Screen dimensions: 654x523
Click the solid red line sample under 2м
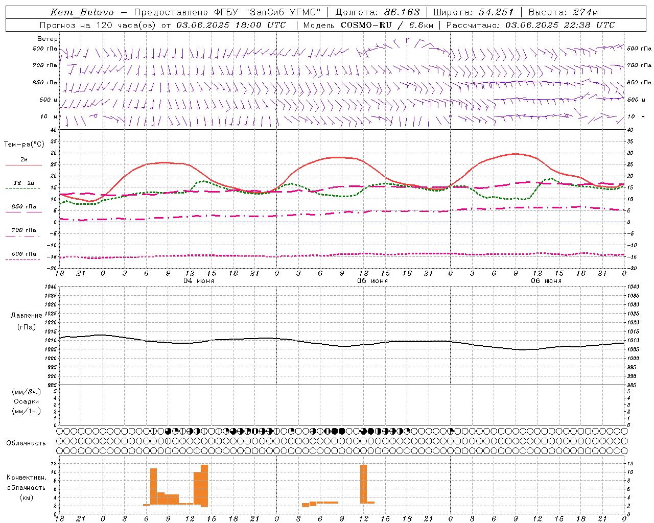click(24, 165)
